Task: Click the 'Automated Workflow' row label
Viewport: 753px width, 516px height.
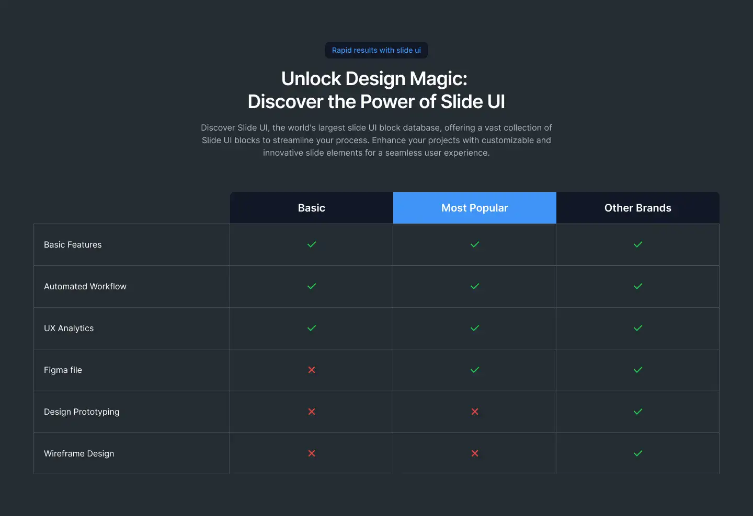Action: click(x=85, y=286)
